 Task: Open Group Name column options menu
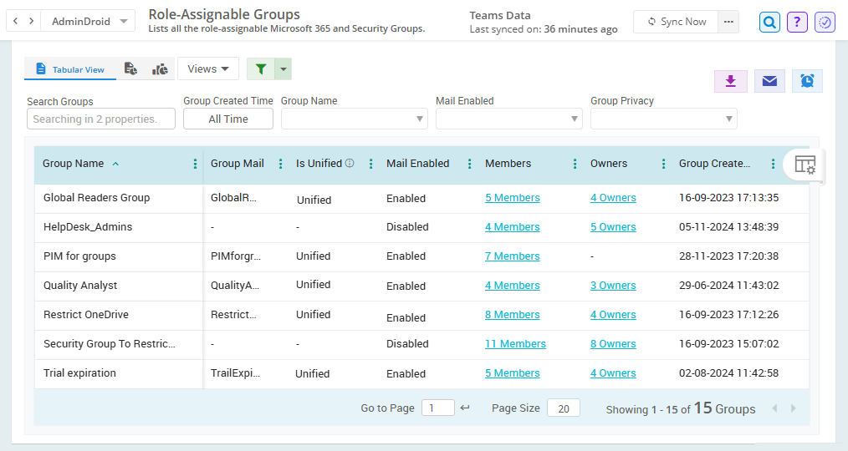(196, 165)
